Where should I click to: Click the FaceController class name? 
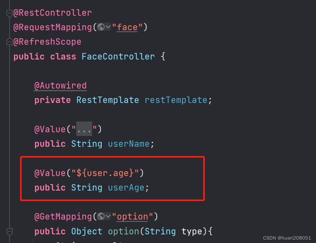pos(118,56)
